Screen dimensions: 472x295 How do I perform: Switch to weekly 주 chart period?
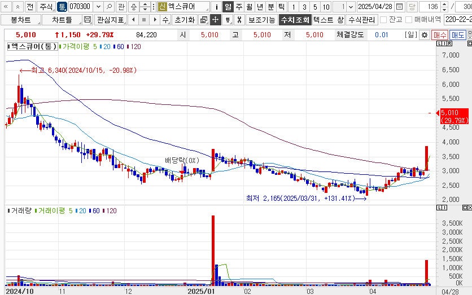[239, 7]
